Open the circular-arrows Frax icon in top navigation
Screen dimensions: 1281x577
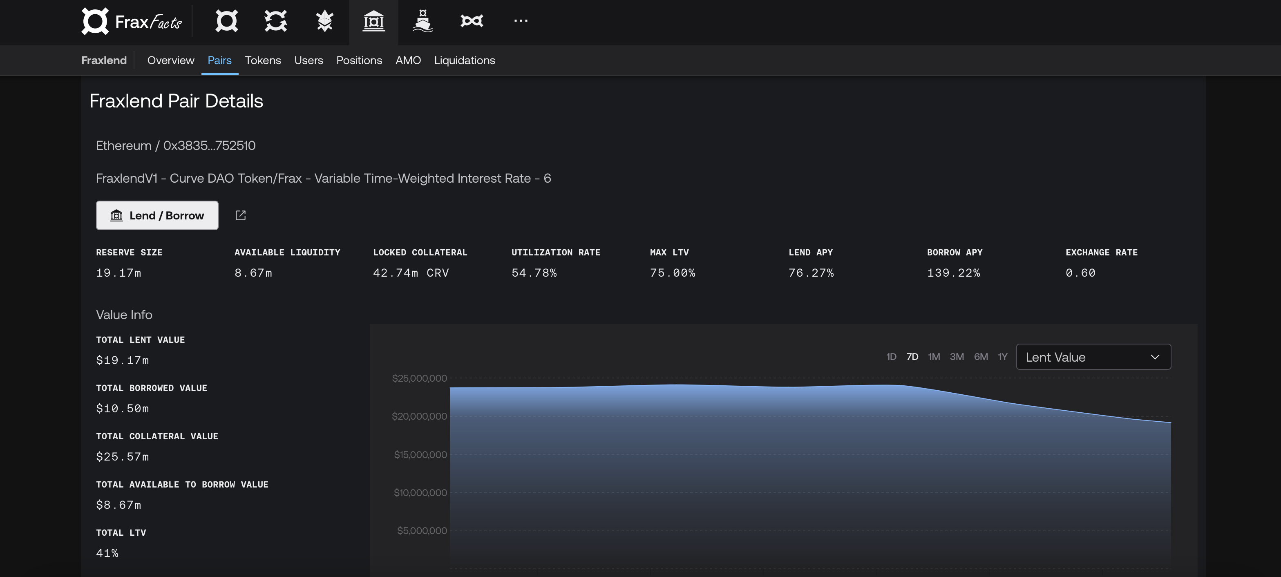275,21
